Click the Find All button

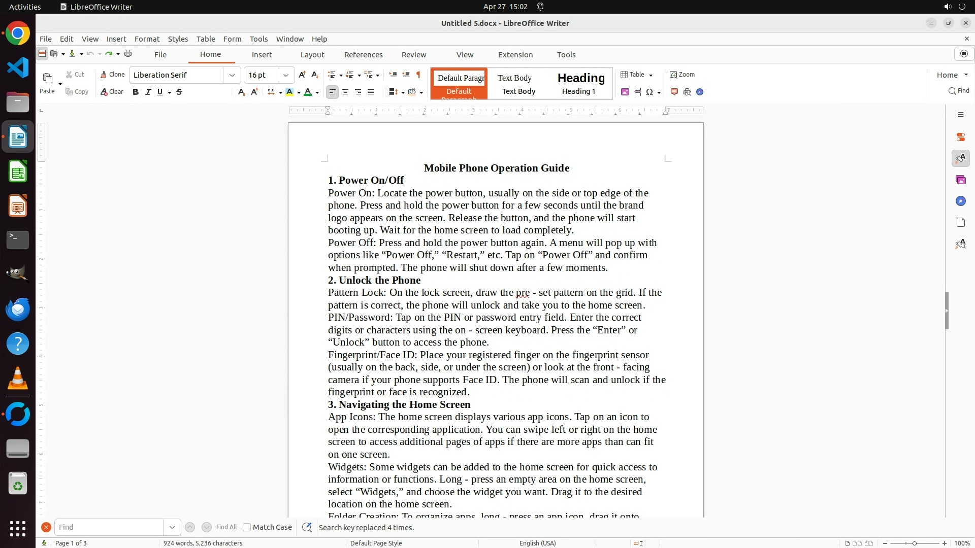point(226,527)
